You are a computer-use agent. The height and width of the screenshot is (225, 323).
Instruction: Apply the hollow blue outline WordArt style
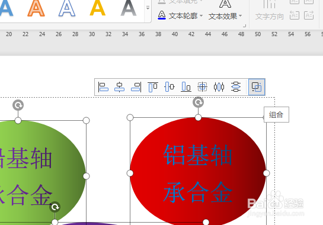click(x=67, y=8)
